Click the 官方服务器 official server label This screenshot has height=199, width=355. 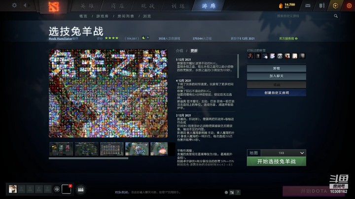pyautogui.click(x=286, y=39)
